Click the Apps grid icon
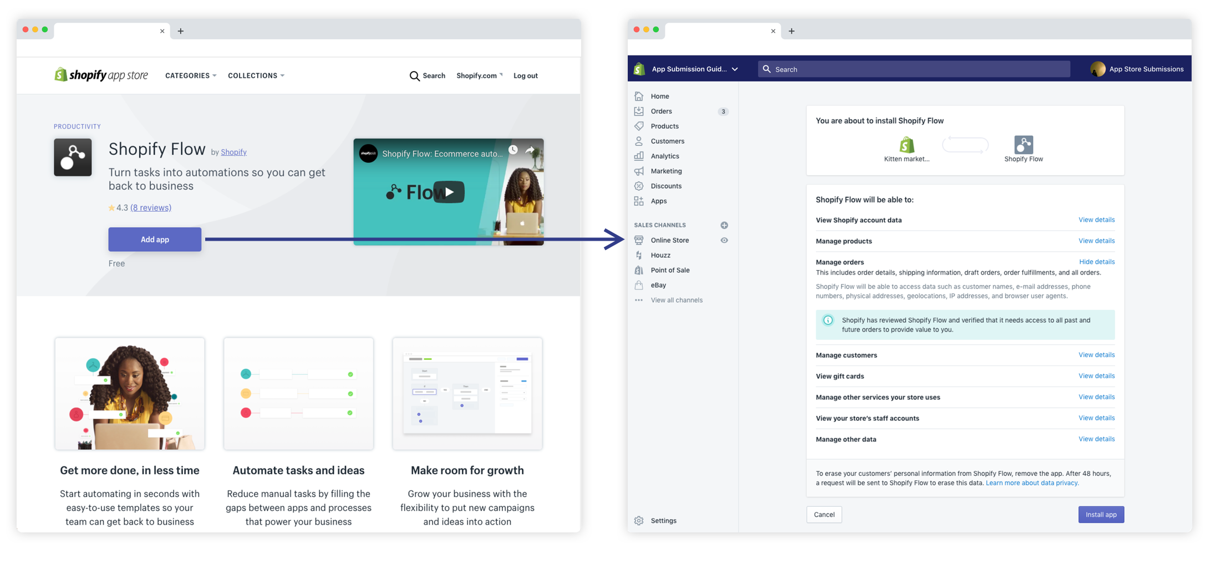 [x=639, y=201]
